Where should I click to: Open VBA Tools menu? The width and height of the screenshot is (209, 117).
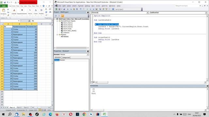pyautogui.click(x=98, y=6)
